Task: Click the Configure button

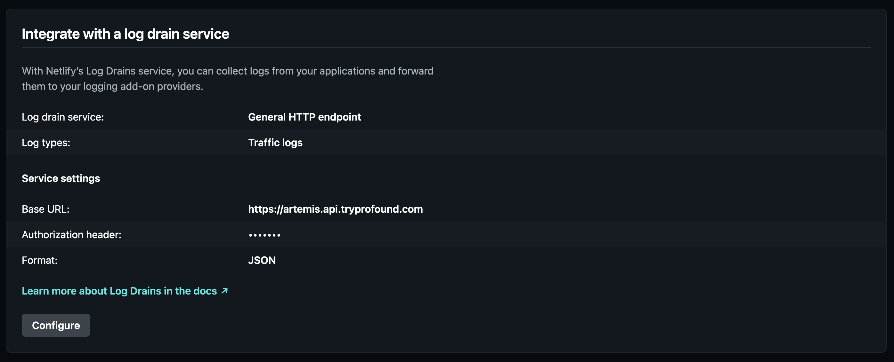Action: click(56, 325)
